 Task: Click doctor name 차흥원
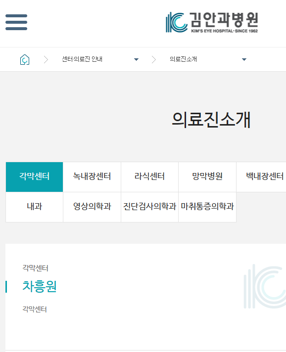coord(40,287)
